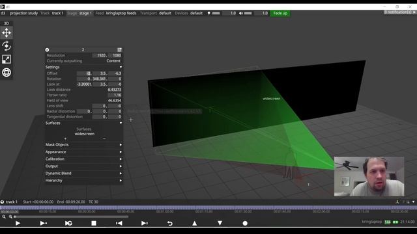Viewport: 417px width, 234px height.
Task: Collapse the Settings section
Action: (121, 67)
